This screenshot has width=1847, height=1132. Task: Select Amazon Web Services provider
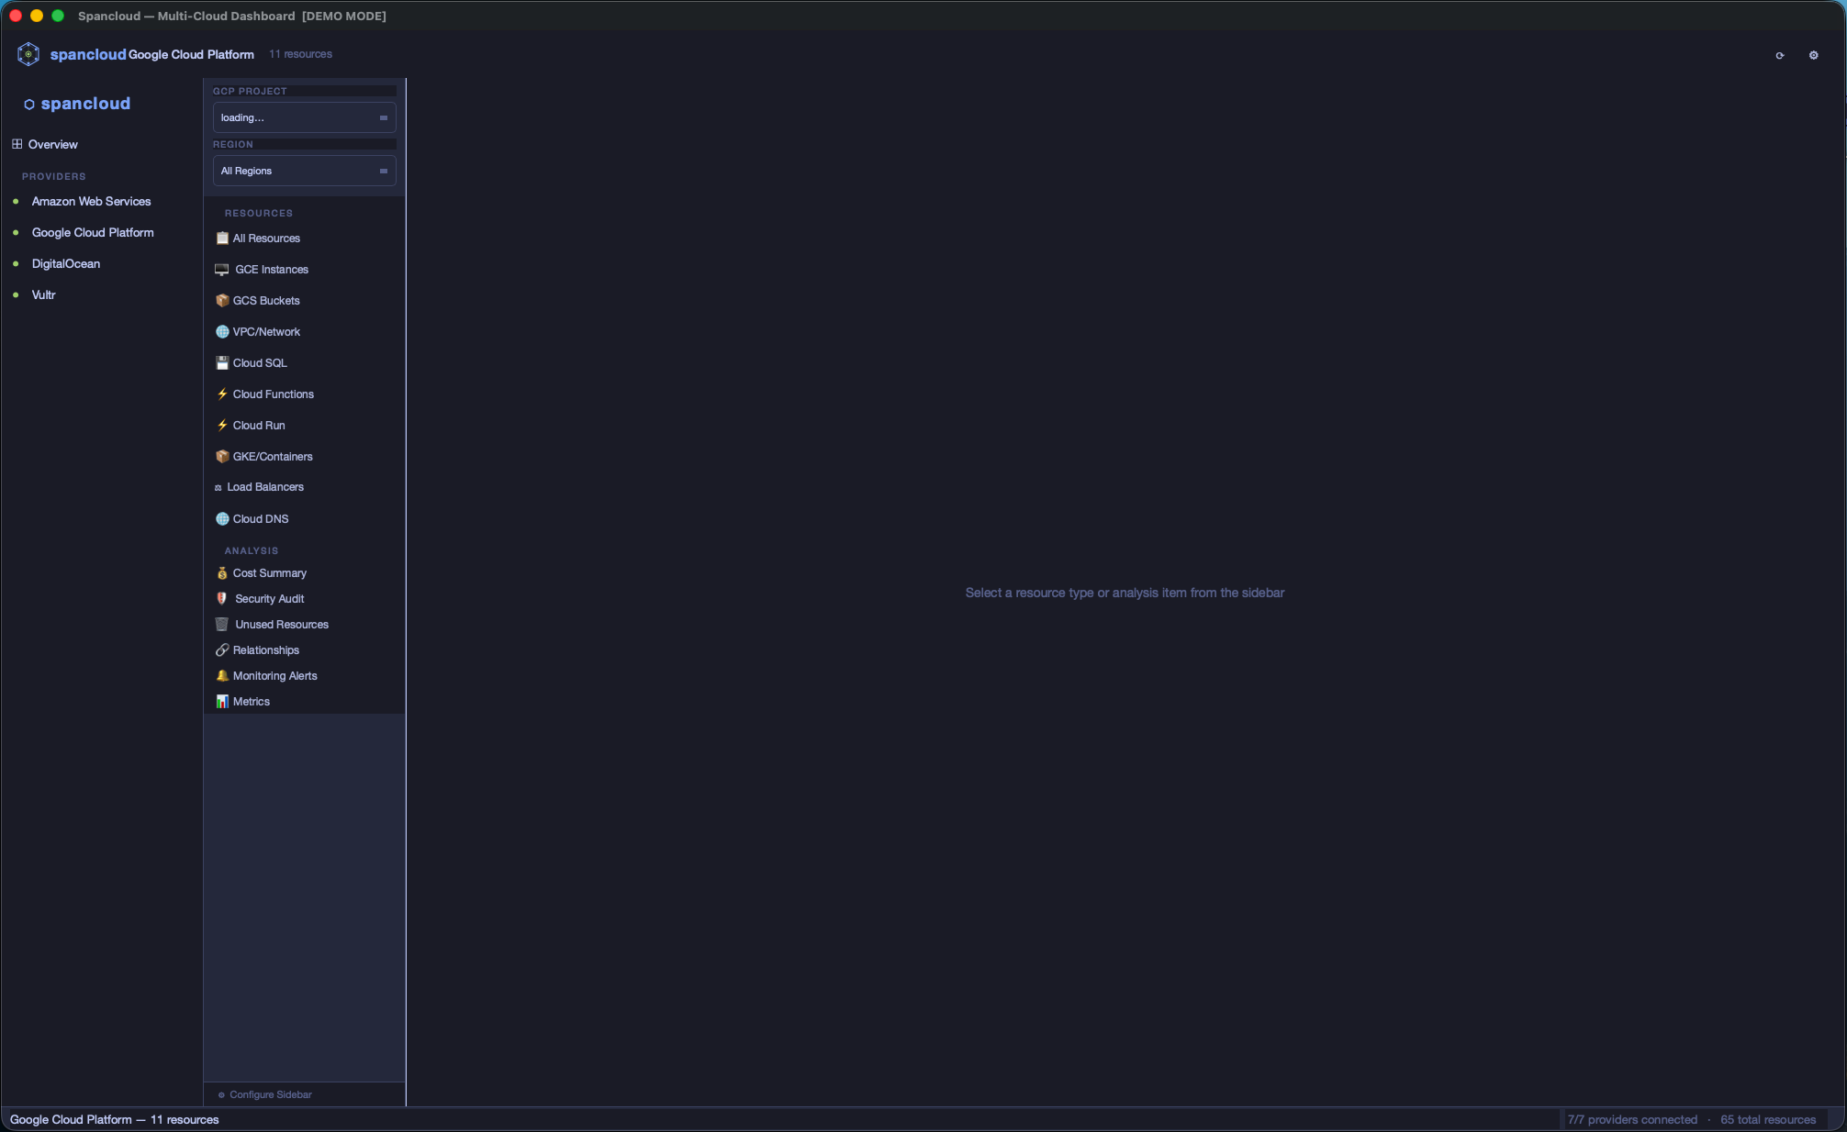(x=91, y=202)
